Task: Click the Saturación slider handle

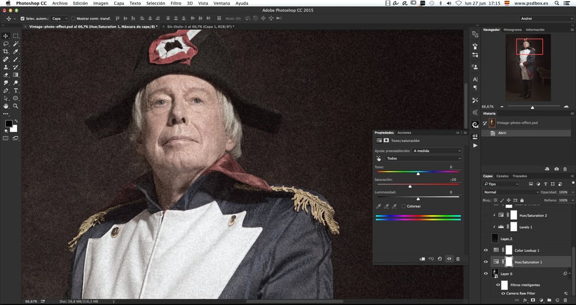Action: 410,186
